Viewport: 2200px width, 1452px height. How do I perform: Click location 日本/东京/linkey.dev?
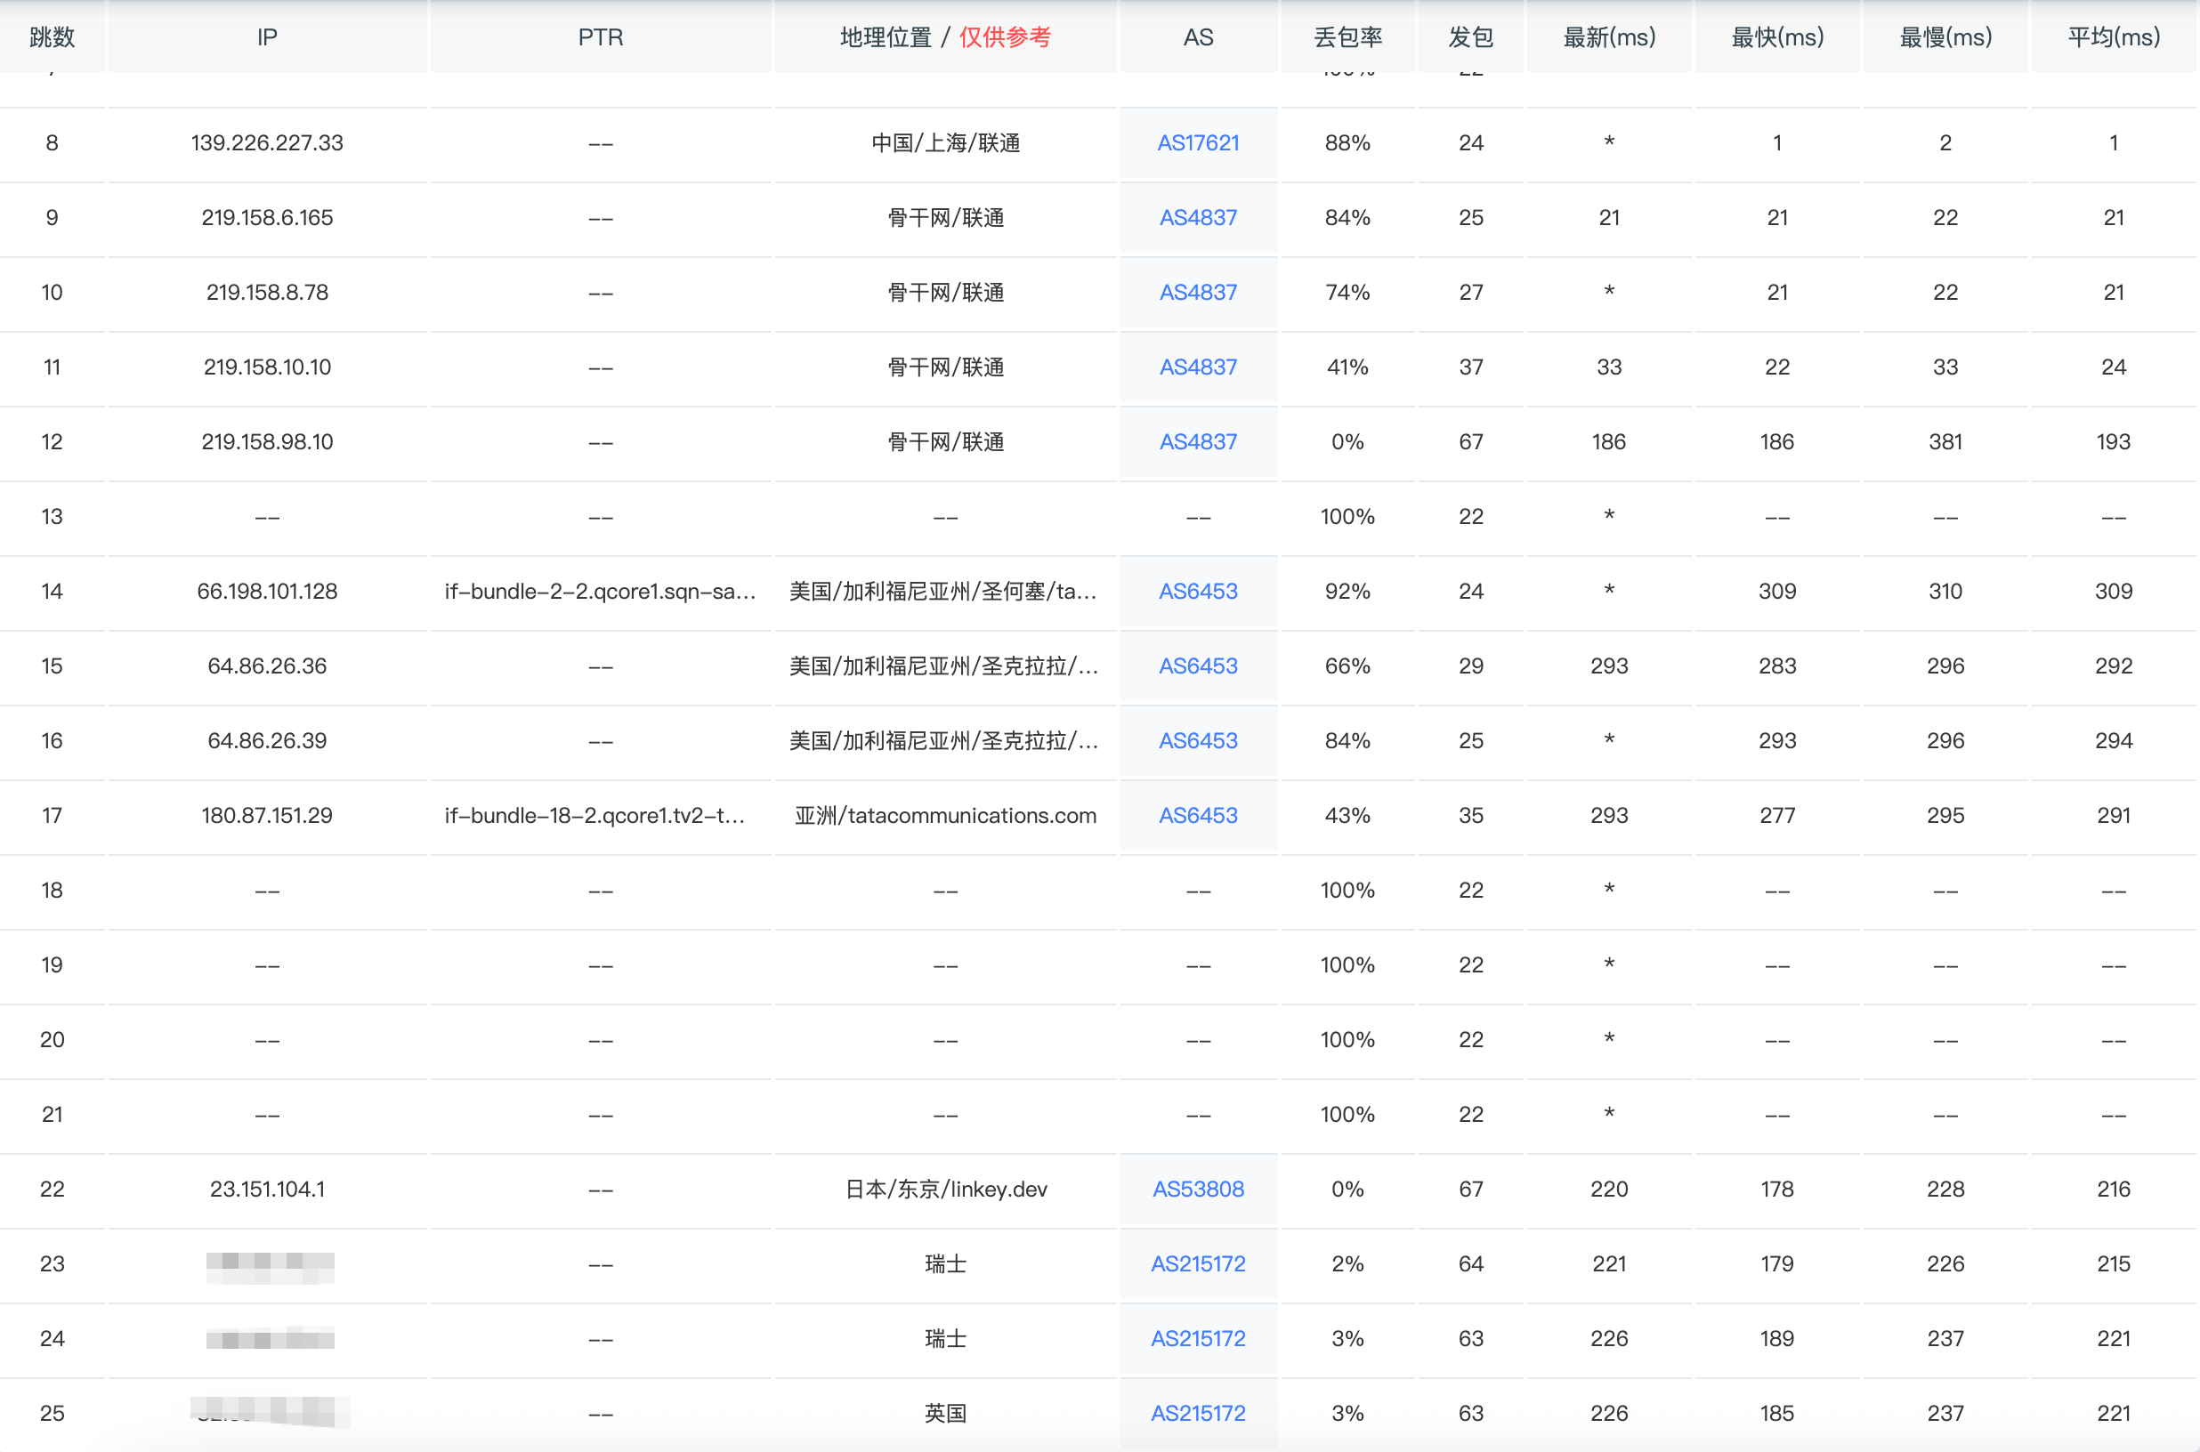(945, 1189)
